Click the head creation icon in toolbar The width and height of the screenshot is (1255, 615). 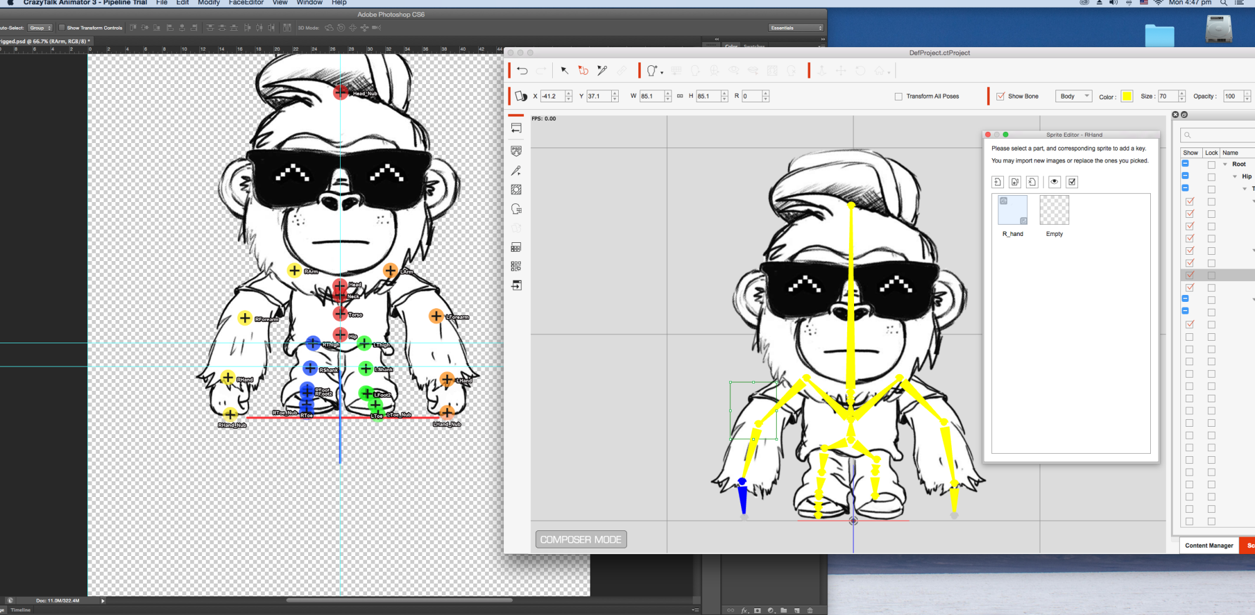pyautogui.click(x=652, y=71)
